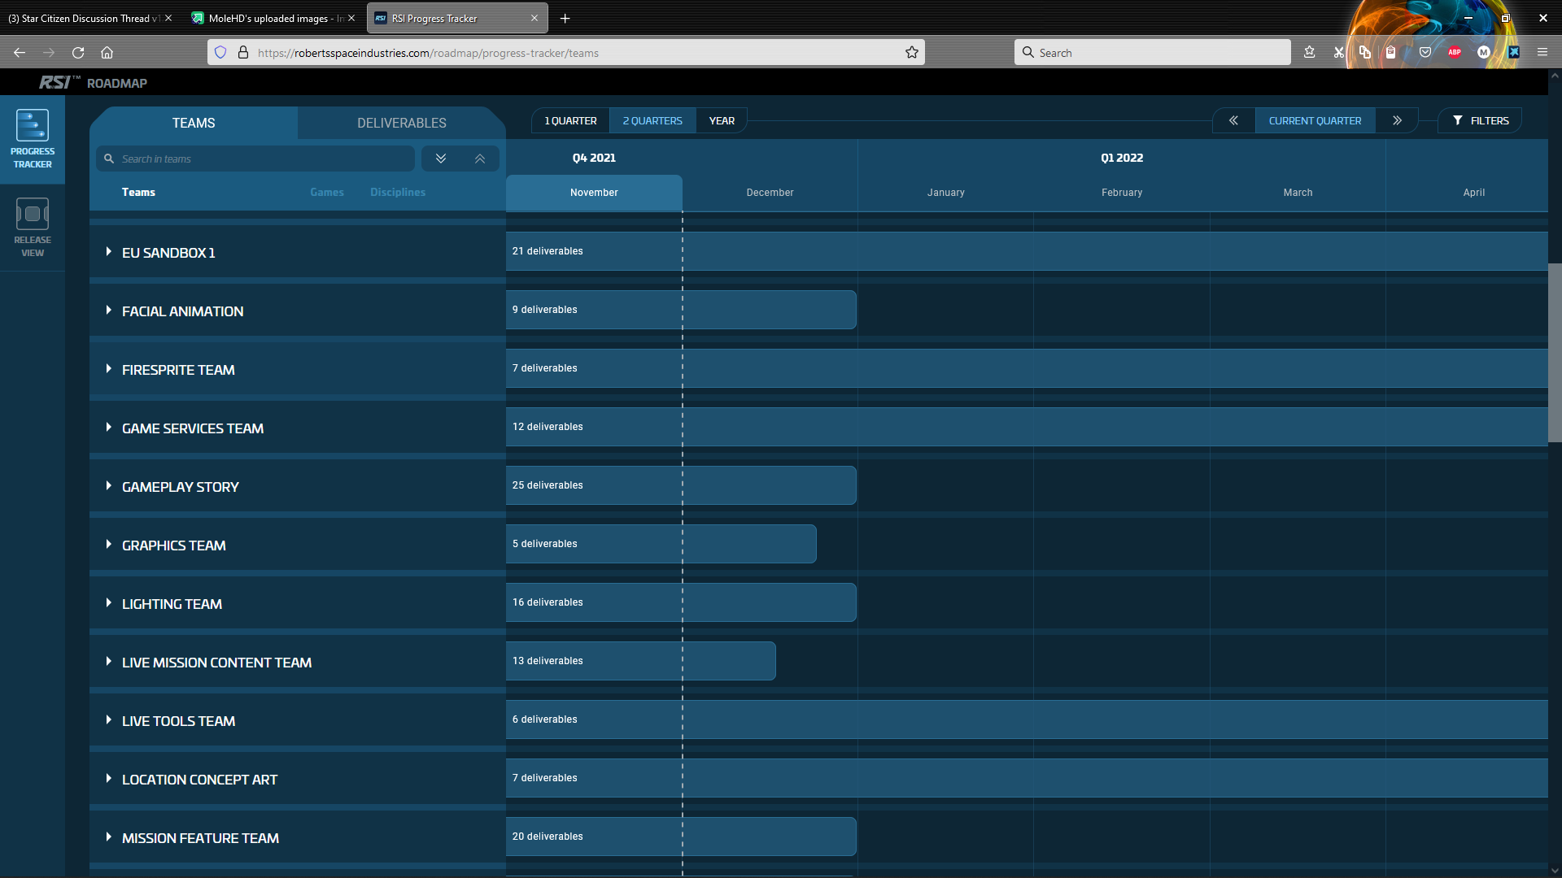This screenshot has height=878, width=1562.
Task: Reload the page with refresh icon
Action: coord(78,53)
